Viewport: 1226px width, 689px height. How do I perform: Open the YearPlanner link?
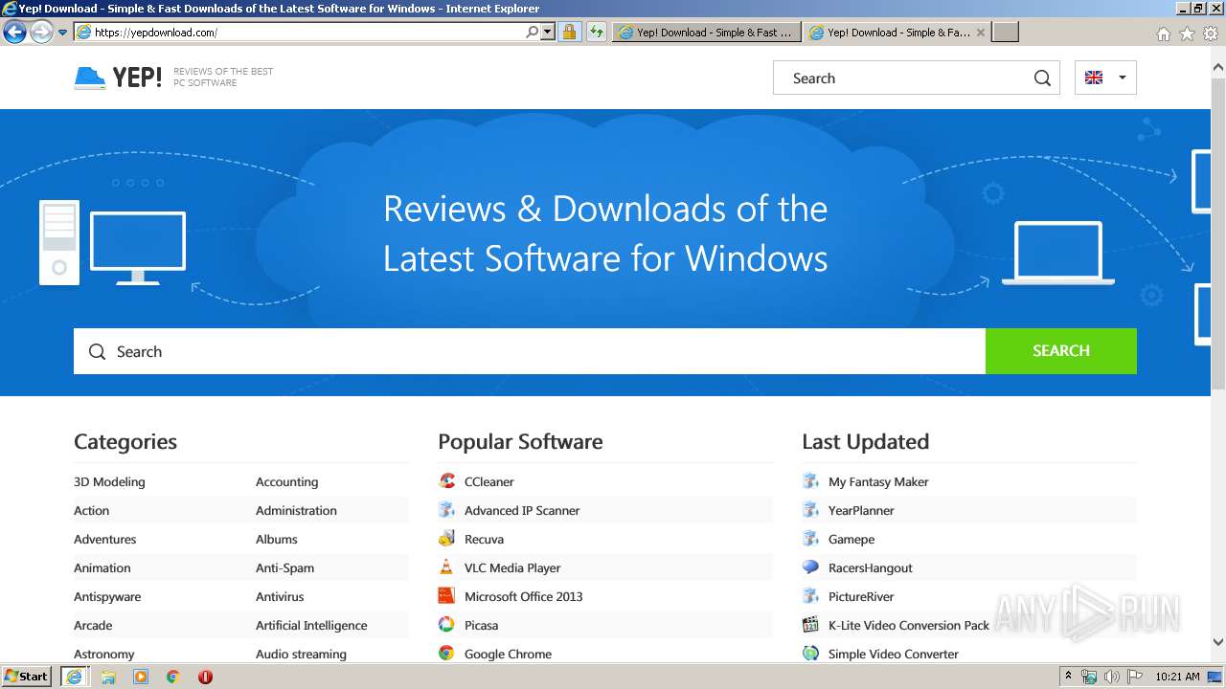[861, 511]
